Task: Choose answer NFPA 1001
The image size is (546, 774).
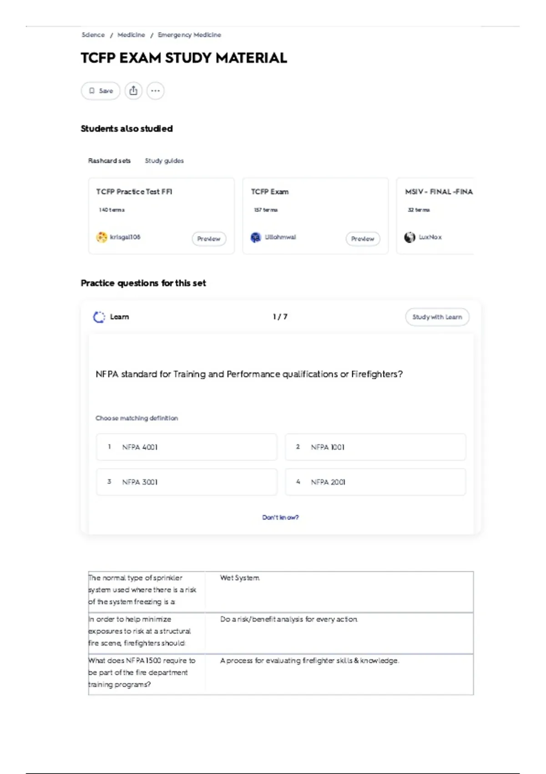Action: click(x=375, y=447)
